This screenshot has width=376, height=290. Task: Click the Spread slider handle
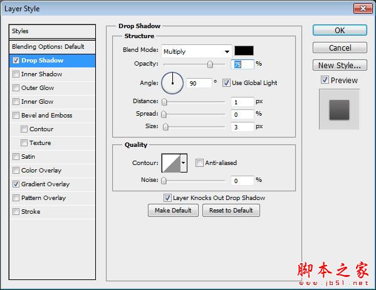coord(164,114)
